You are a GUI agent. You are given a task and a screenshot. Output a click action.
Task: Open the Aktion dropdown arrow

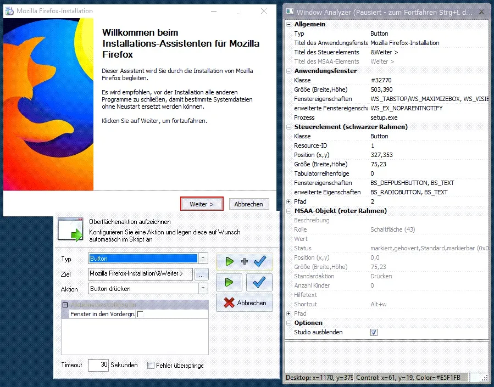pyautogui.click(x=203, y=289)
